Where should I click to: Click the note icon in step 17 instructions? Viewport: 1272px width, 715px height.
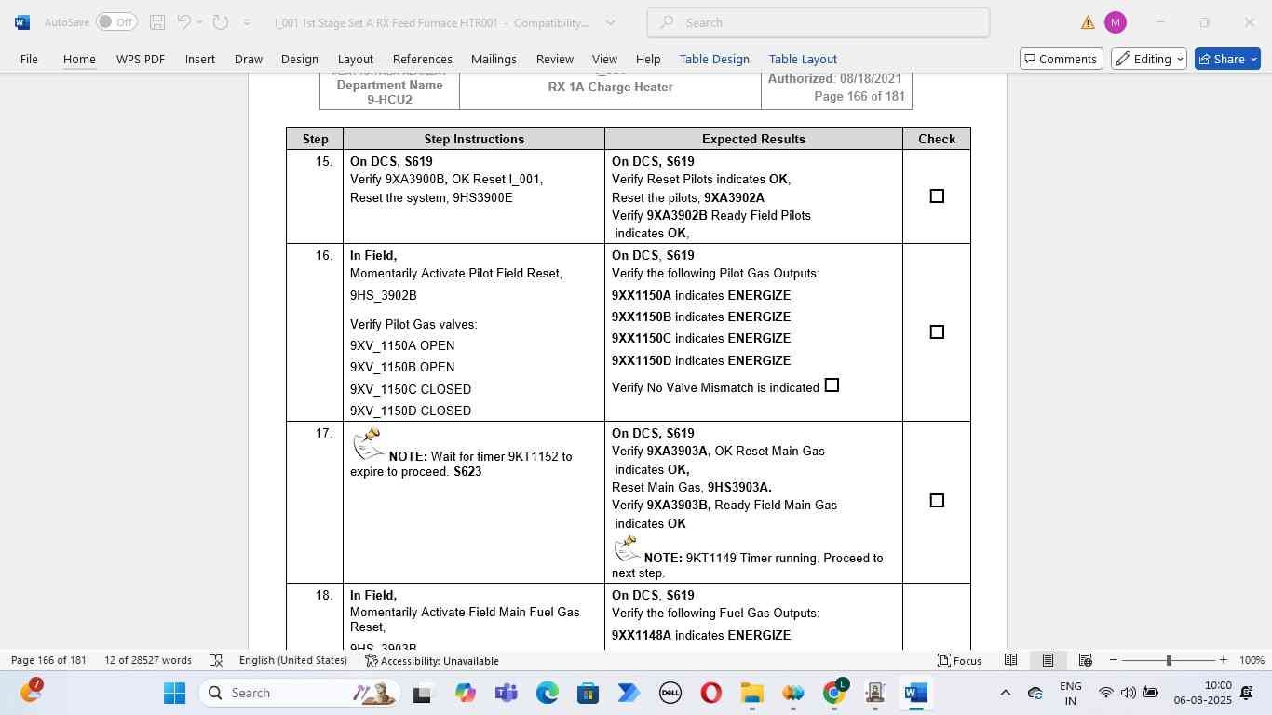pyautogui.click(x=368, y=444)
